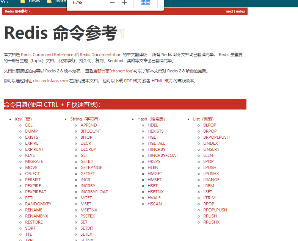The width and height of the screenshot is (298, 241).
Task: Open the Redis Documentation link
Action: (100, 55)
